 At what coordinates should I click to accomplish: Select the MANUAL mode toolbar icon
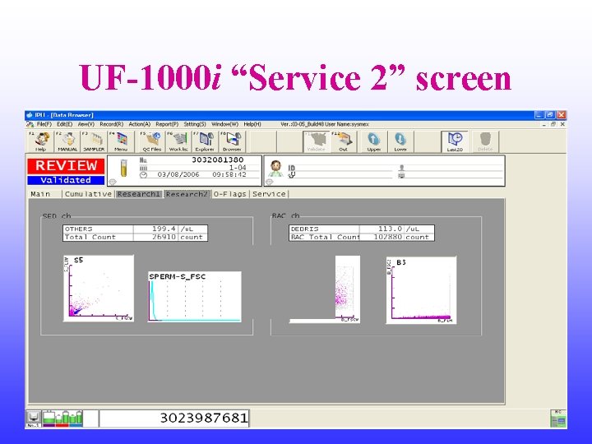tap(67, 141)
